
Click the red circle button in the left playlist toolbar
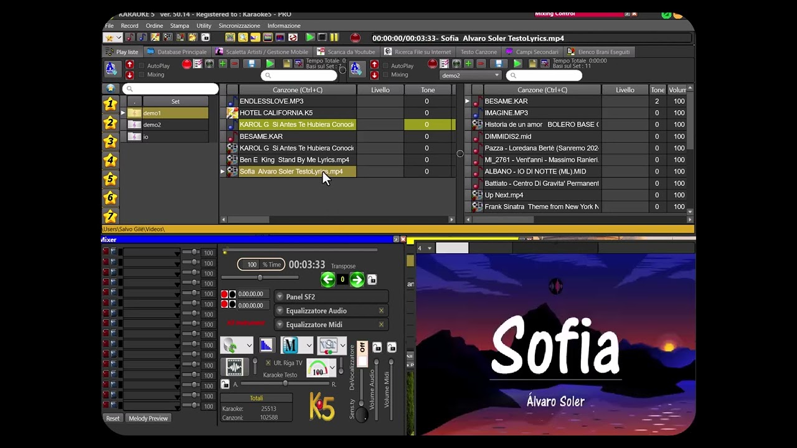pos(187,64)
